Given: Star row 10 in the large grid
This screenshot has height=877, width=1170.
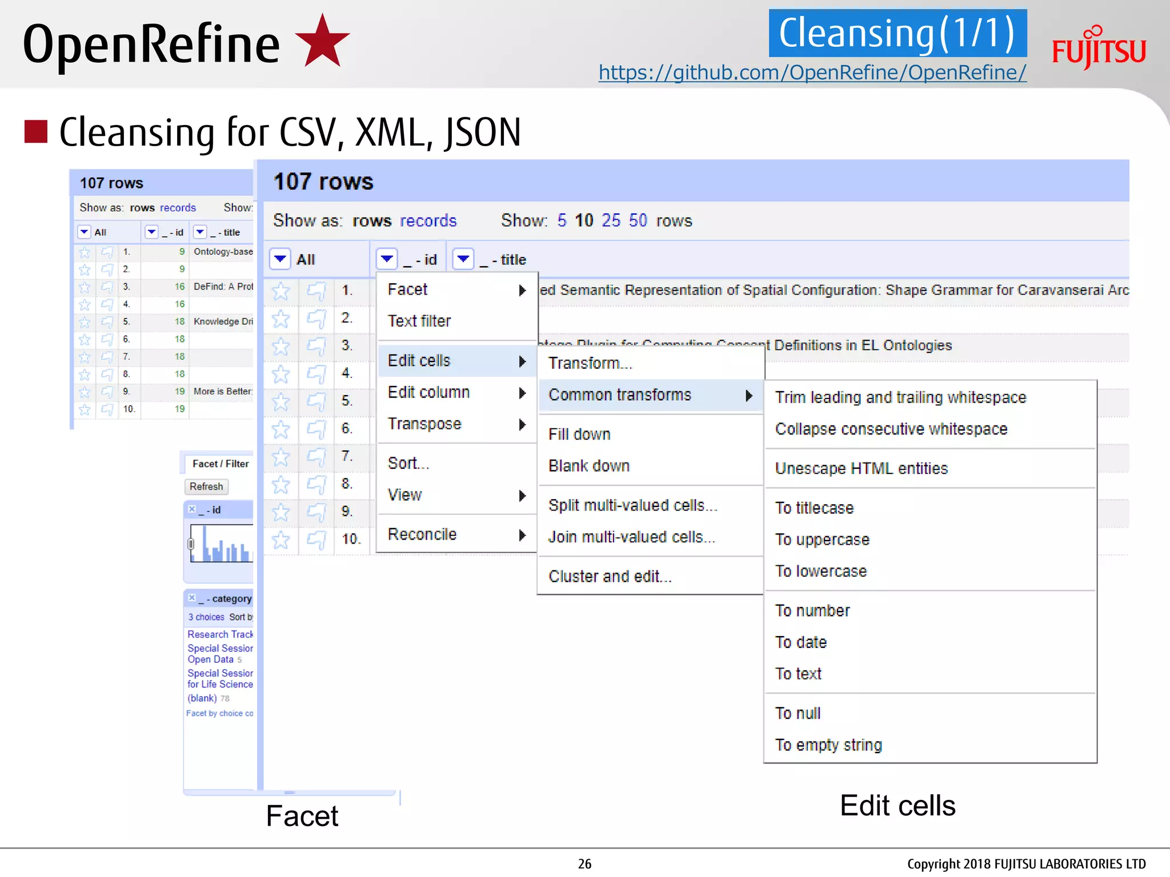Looking at the screenshot, I should pyautogui.click(x=281, y=540).
